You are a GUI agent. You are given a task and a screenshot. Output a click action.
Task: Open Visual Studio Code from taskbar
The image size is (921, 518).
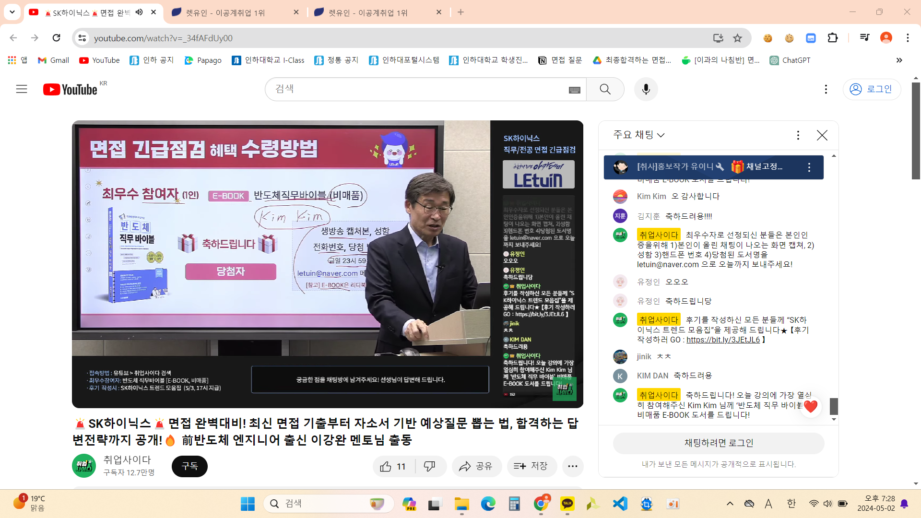pyautogui.click(x=620, y=504)
